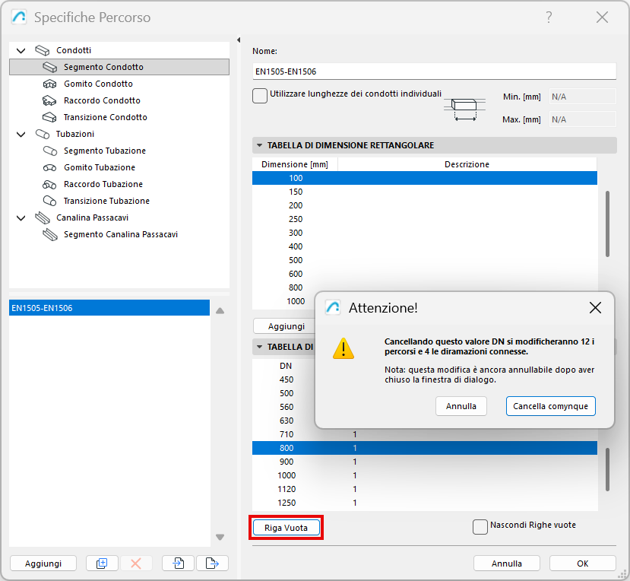This screenshot has width=630, height=581.
Task: Select DN row 1250
Action: (x=425, y=503)
